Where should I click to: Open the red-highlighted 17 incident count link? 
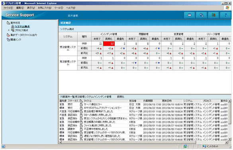[112, 44]
